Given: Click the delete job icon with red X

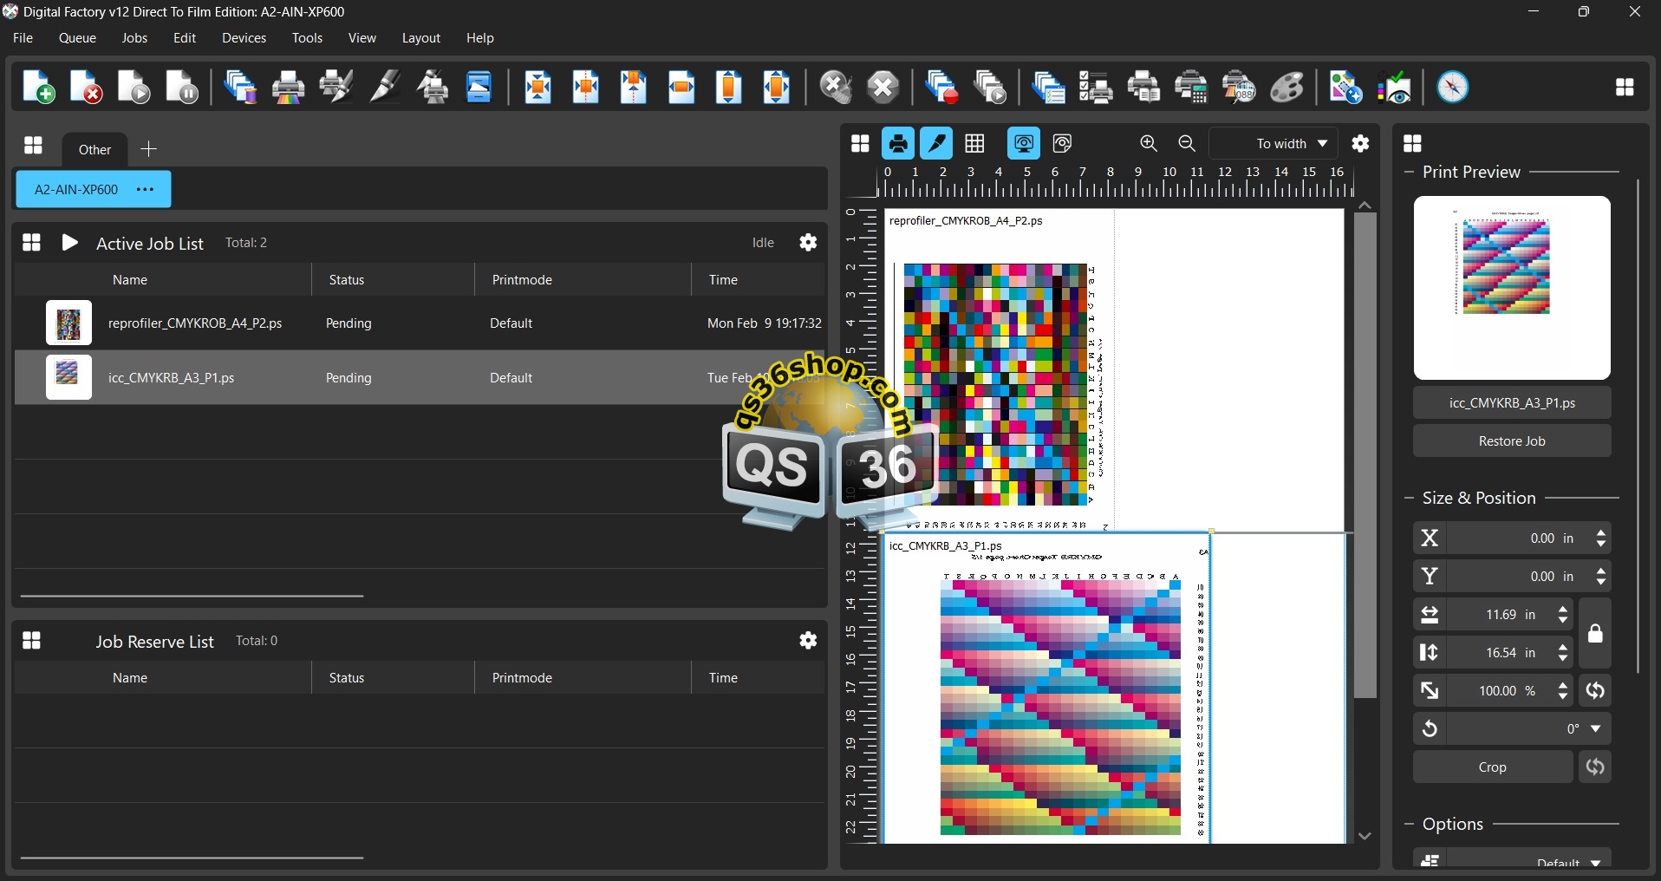Looking at the screenshot, I should click(87, 88).
